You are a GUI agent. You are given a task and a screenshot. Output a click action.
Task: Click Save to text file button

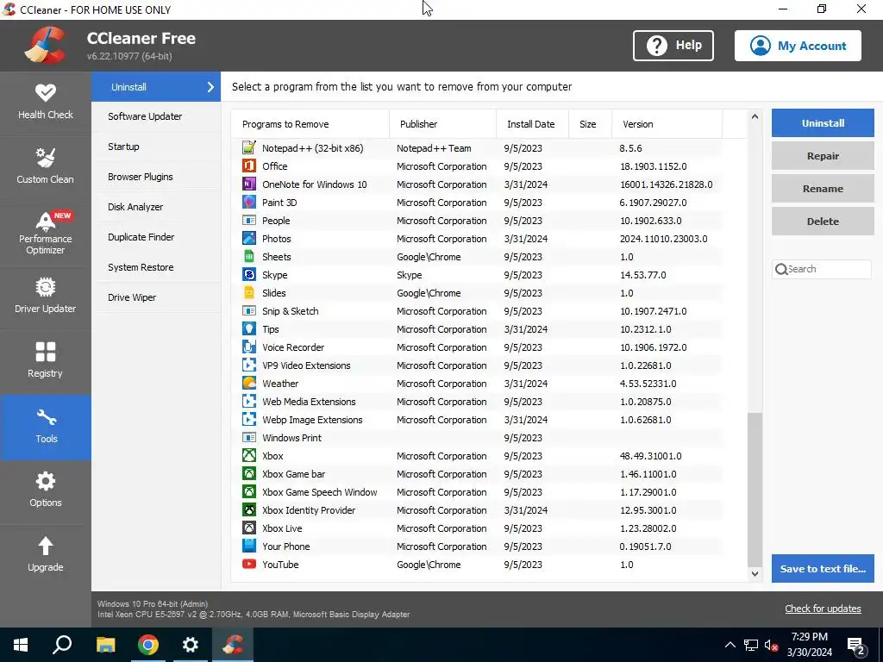pyautogui.click(x=823, y=569)
